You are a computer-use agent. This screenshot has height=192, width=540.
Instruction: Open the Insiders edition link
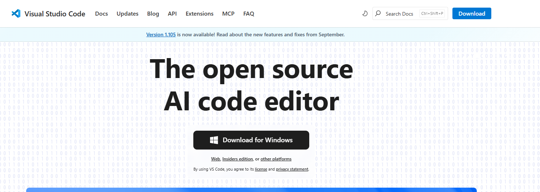238,159
